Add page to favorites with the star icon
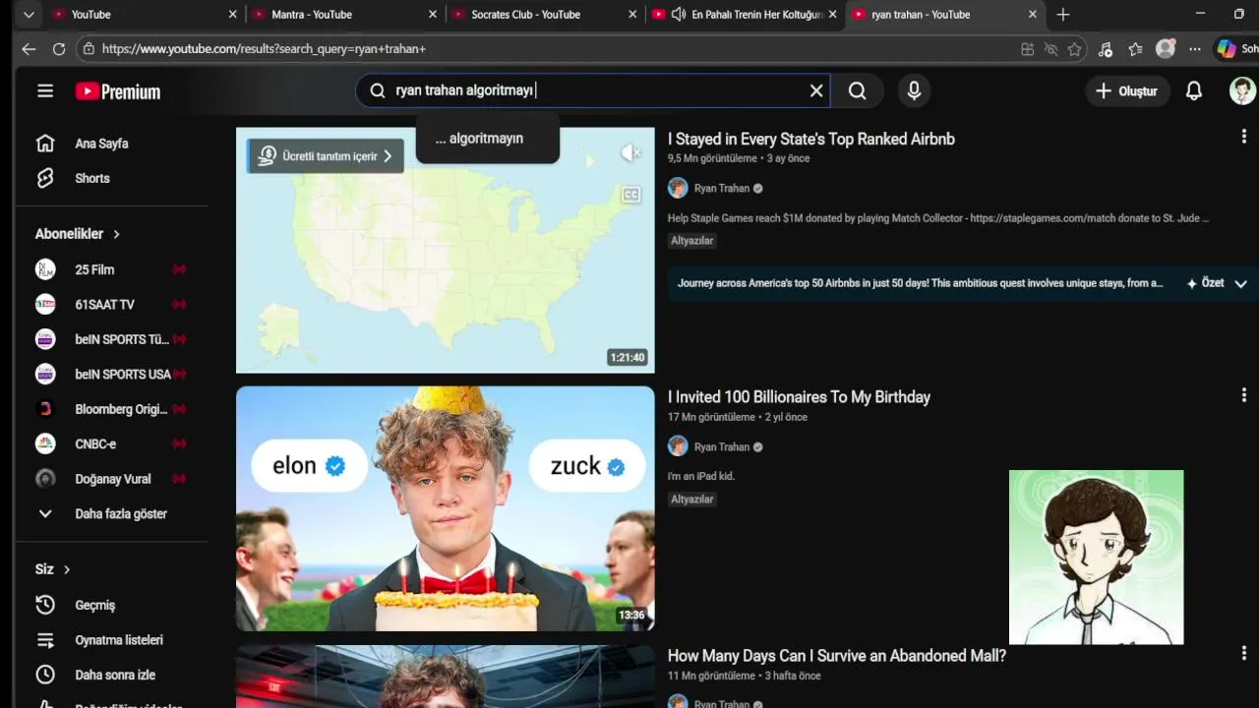 tap(1075, 49)
